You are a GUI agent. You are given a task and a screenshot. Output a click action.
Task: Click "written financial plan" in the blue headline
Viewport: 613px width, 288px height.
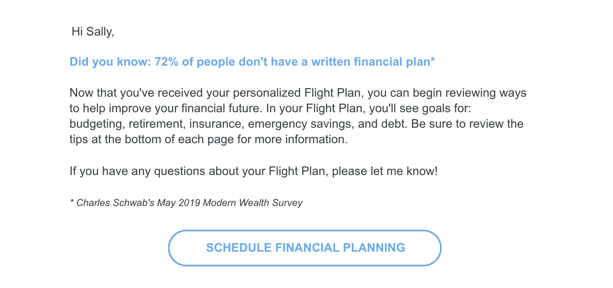click(x=370, y=62)
